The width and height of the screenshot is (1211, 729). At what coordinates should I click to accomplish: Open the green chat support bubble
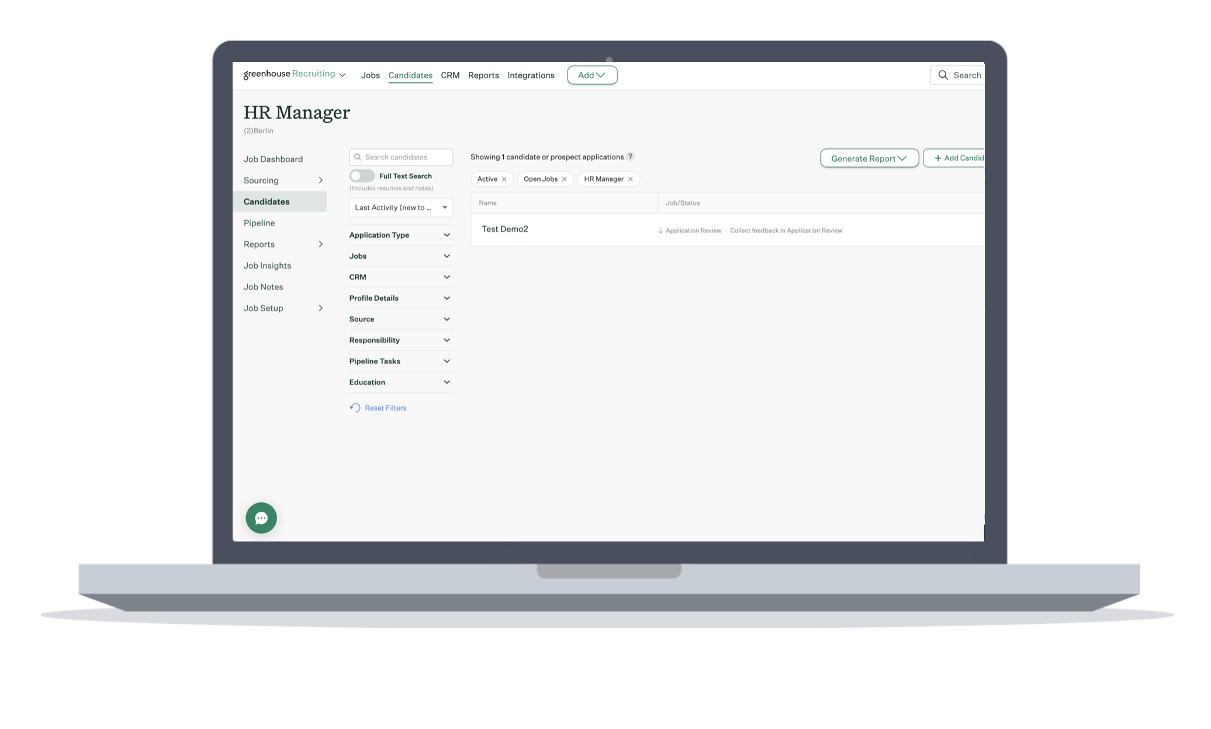[261, 518]
